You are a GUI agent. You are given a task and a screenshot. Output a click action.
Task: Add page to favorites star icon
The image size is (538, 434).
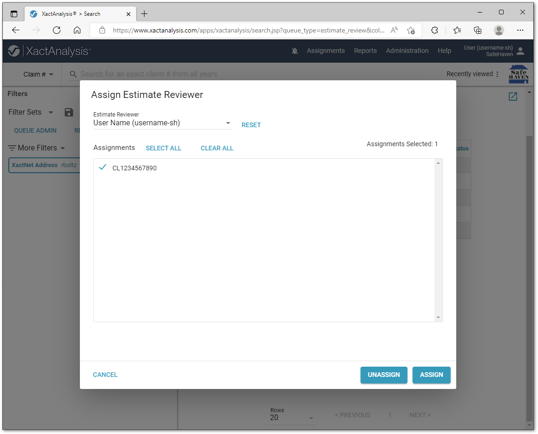411,30
